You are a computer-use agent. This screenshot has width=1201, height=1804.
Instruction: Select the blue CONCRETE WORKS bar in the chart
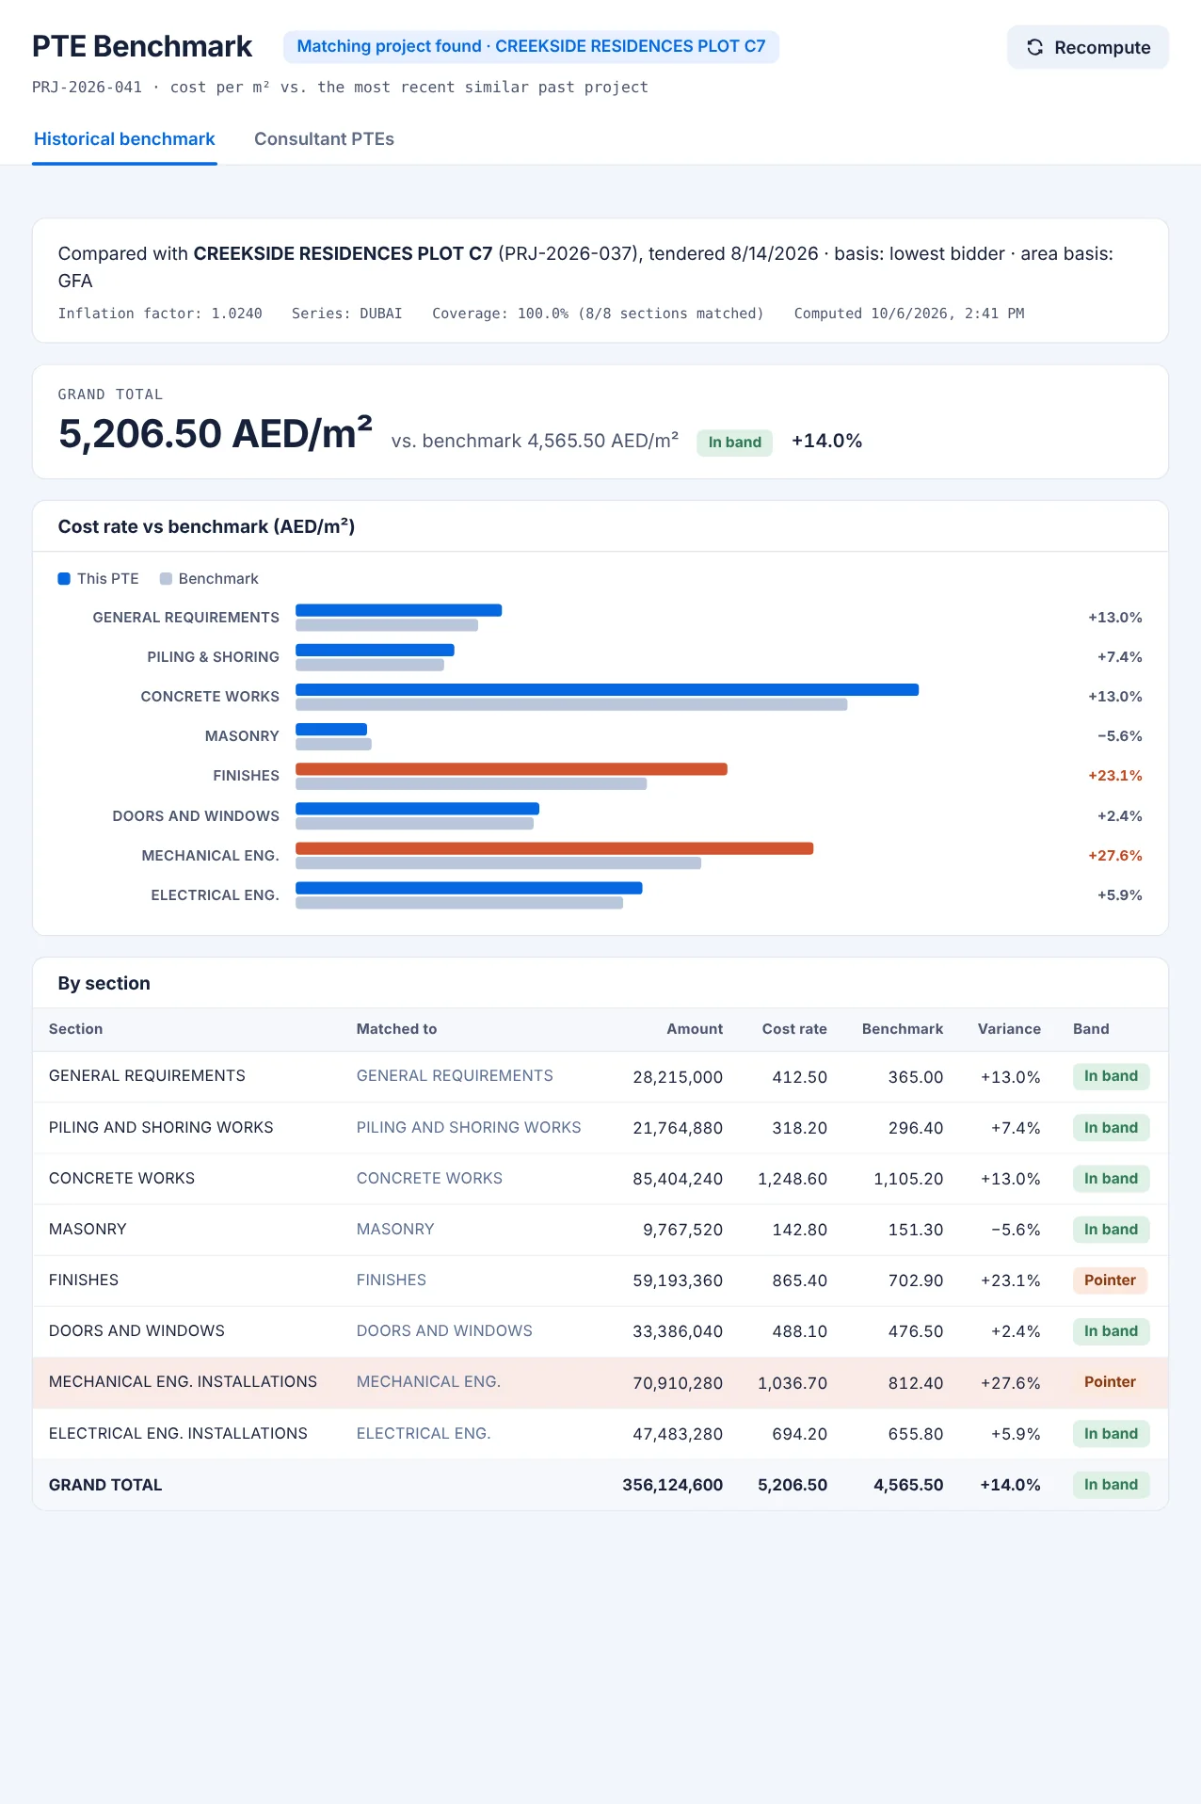click(607, 690)
